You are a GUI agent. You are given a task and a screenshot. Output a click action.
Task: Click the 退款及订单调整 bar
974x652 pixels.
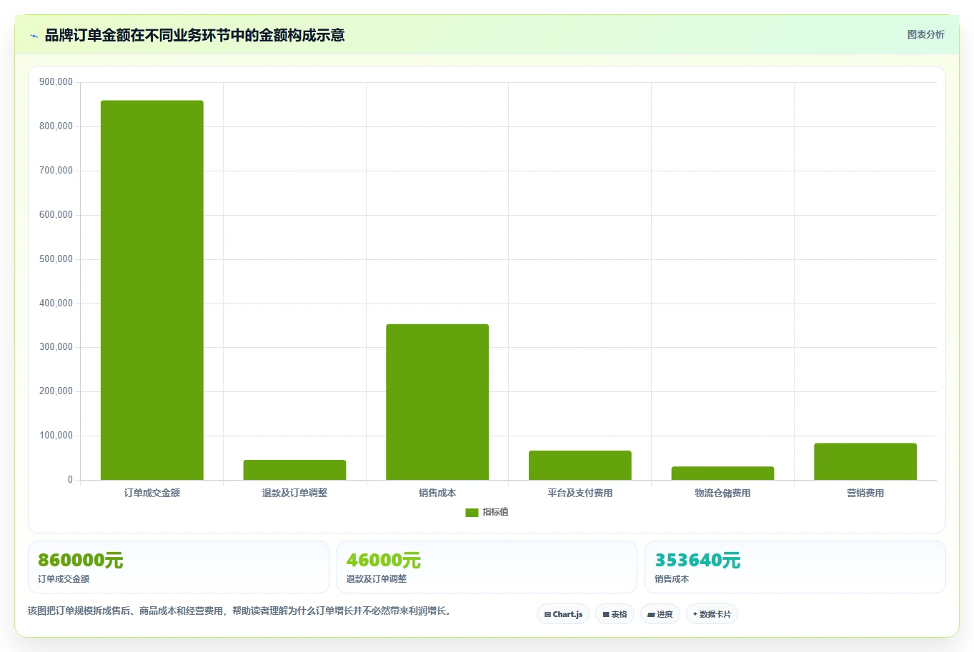pos(294,470)
